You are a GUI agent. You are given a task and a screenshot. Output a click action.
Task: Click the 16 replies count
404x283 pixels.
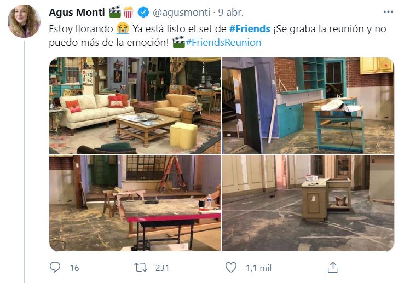[x=74, y=268]
